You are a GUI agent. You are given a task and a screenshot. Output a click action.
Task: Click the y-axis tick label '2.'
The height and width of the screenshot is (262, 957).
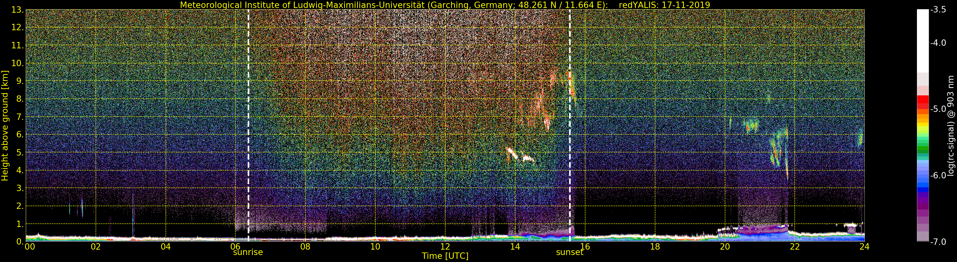(x=20, y=206)
